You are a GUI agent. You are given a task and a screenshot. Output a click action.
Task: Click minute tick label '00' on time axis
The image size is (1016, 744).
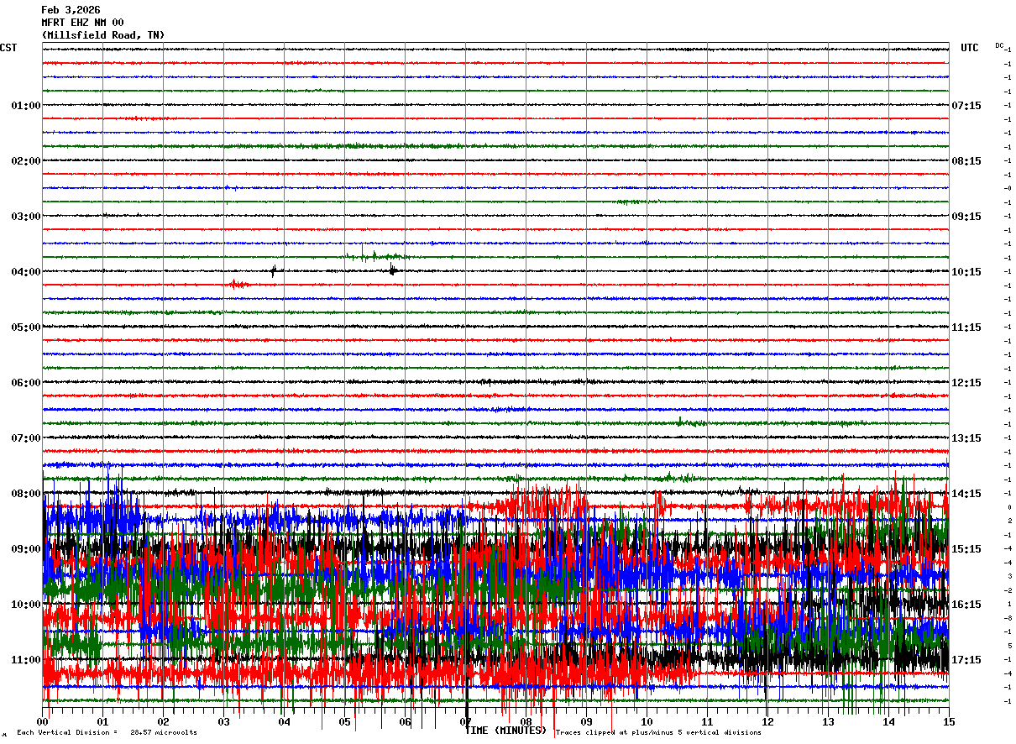43,722
